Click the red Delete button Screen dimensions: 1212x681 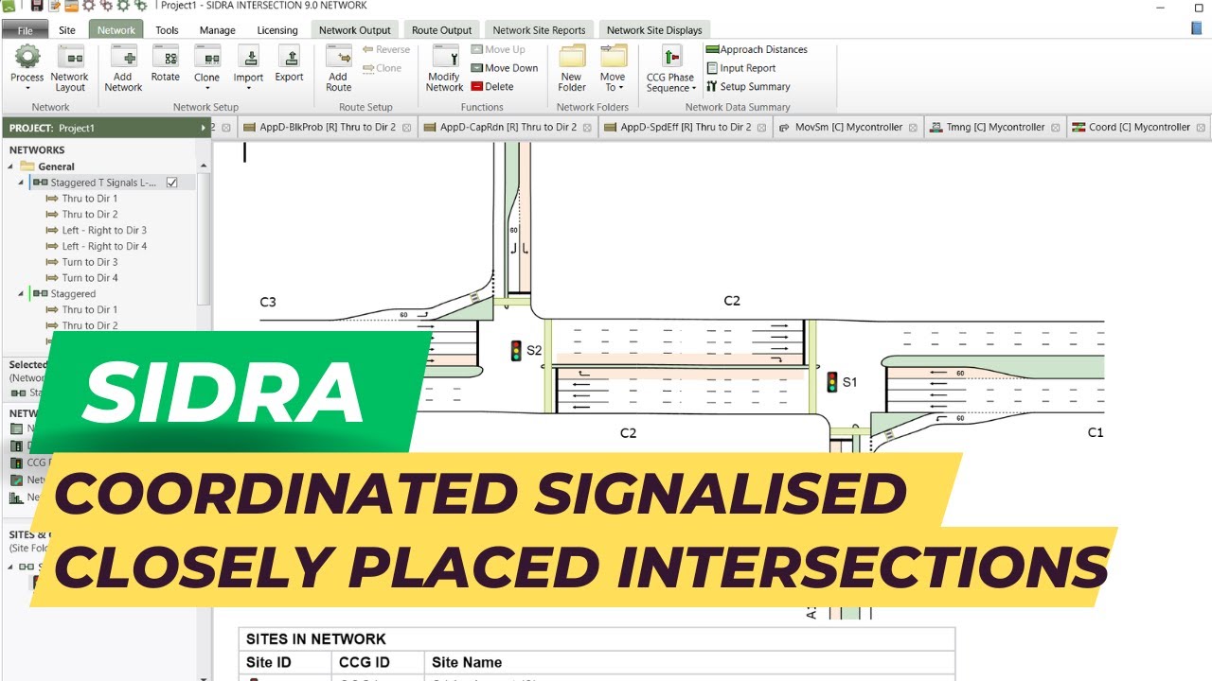tap(492, 87)
